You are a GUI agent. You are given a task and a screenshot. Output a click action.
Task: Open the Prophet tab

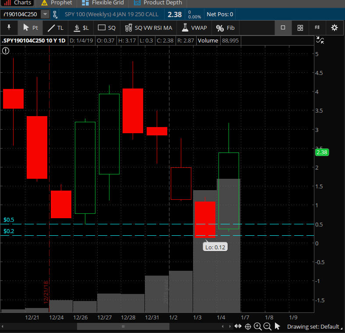point(56,3)
